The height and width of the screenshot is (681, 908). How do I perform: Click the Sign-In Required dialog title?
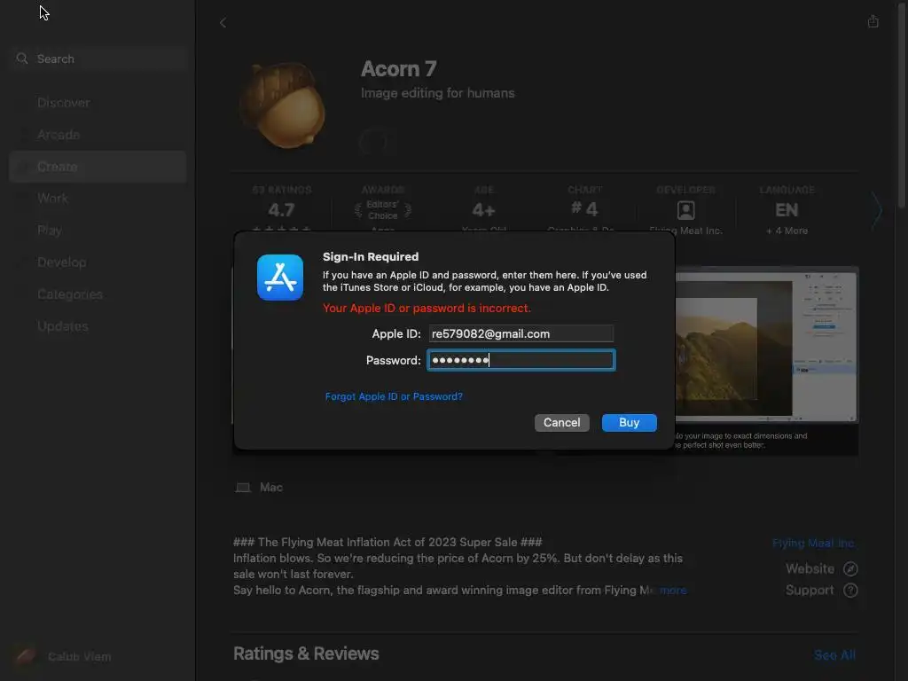pos(371,256)
